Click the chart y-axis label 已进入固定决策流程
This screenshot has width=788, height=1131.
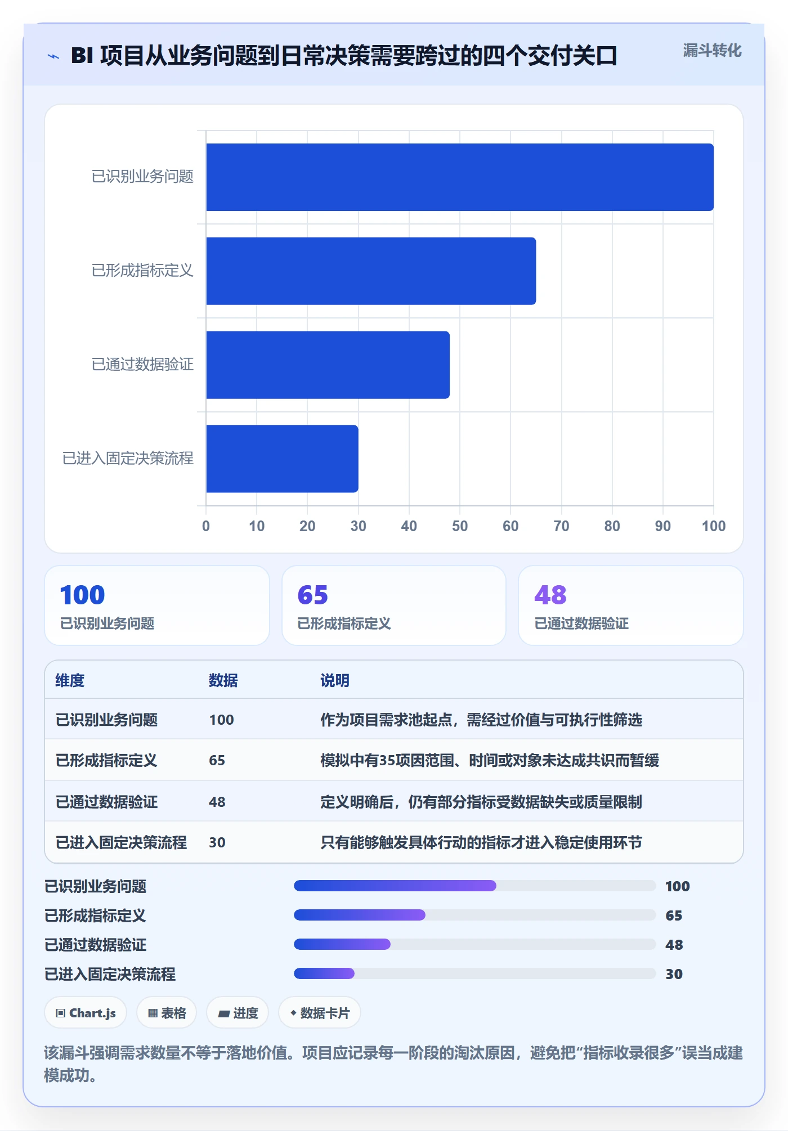128,459
